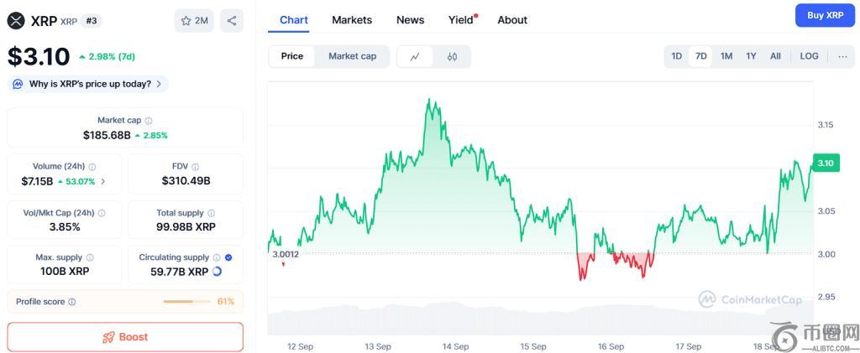Viewport: 860px width, 353px height.
Task: Select the line chart view icon
Action: click(415, 56)
